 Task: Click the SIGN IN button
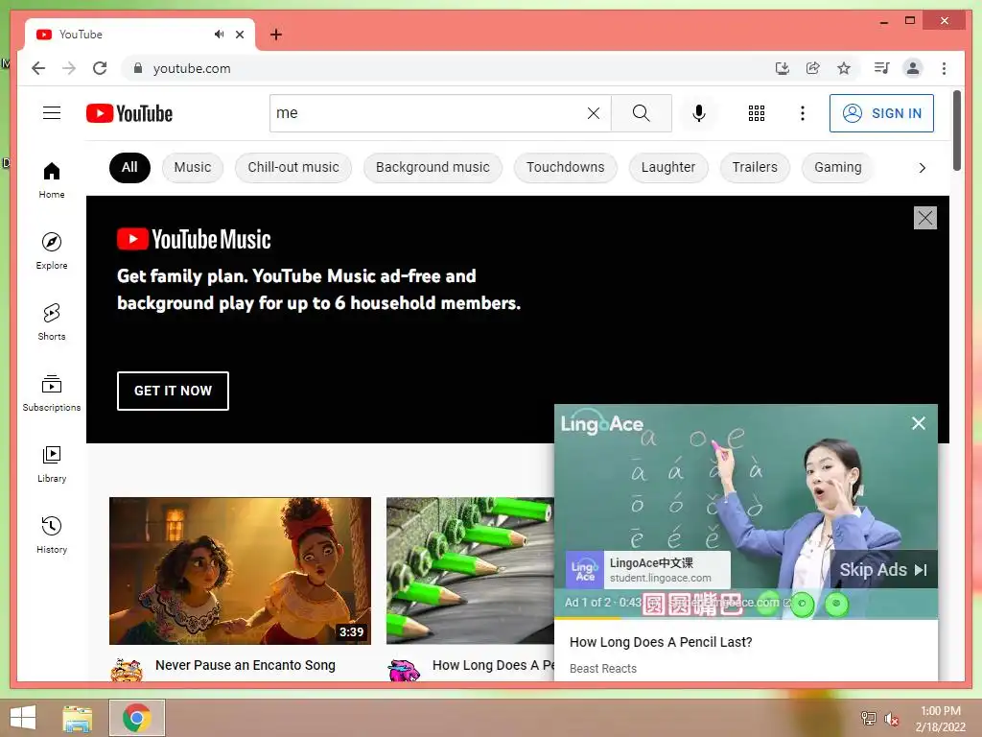881,113
